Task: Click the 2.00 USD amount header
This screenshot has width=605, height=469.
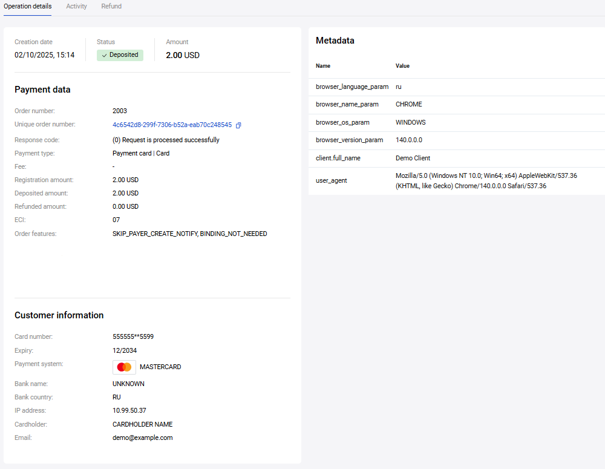Action: [183, 55]
